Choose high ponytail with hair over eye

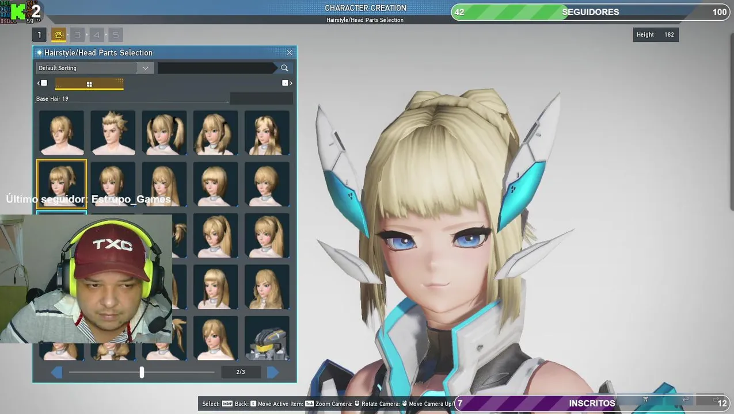215,235
